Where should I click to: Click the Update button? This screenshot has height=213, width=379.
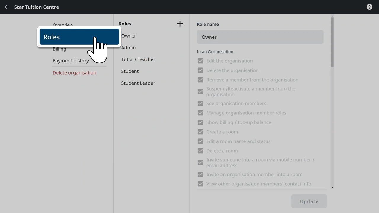click(x=309, y=201)
